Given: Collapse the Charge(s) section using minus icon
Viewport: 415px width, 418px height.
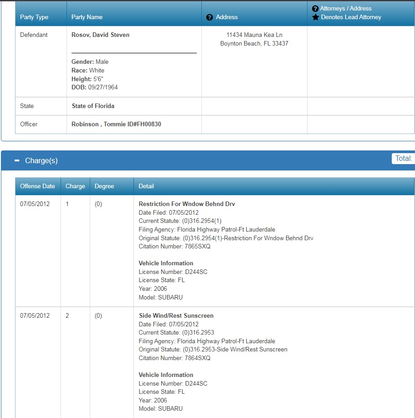Looking at the screenshot, I should pos(17,161).
